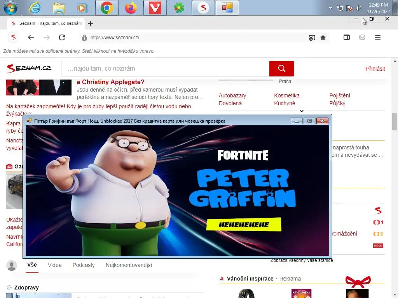Click scrollbar up arrow at top

395,61
